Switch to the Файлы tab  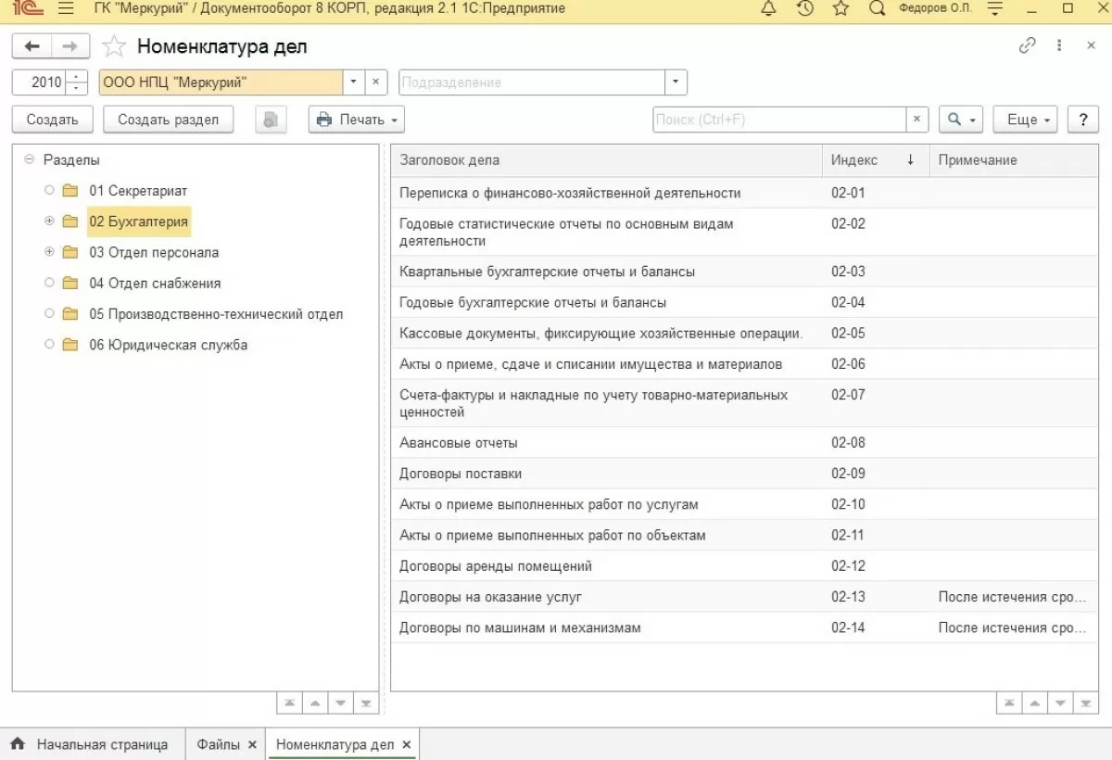pyautogui.click(x=219, y=744)
